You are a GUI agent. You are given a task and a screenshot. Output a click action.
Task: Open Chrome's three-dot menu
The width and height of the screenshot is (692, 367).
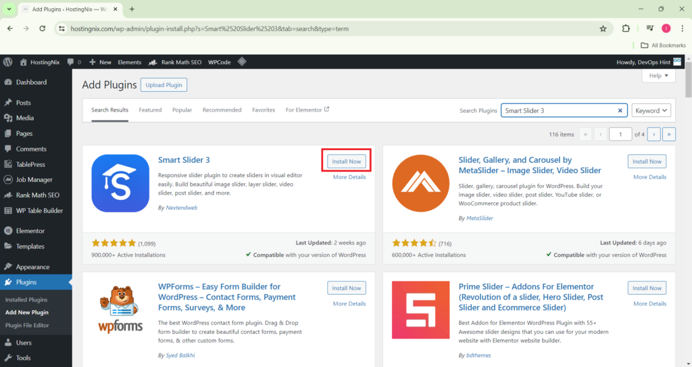click(683, 28)
